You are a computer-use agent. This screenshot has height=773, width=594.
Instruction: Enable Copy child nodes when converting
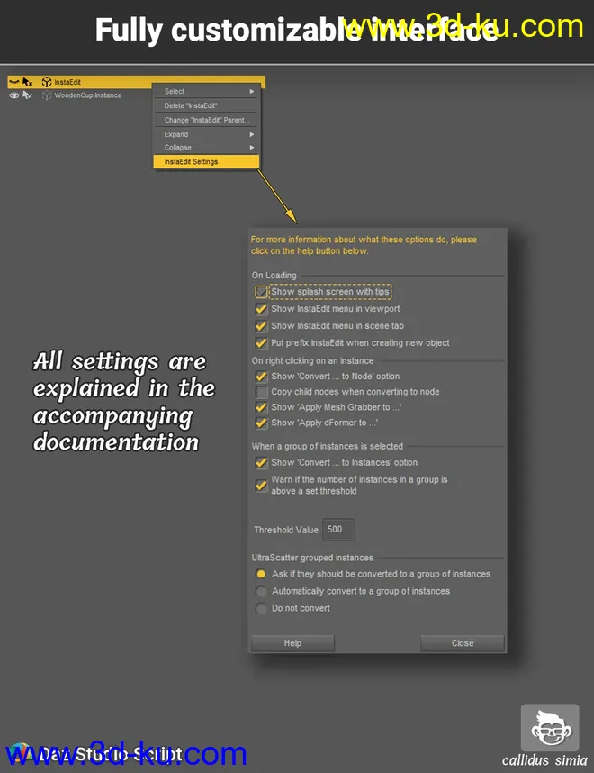[x=262, y=392]
